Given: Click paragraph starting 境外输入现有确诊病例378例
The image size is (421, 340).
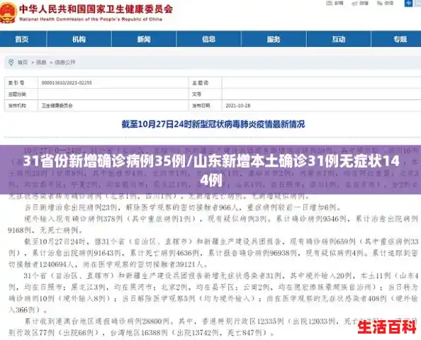Looking at the screenshot, I should point(213,224).
